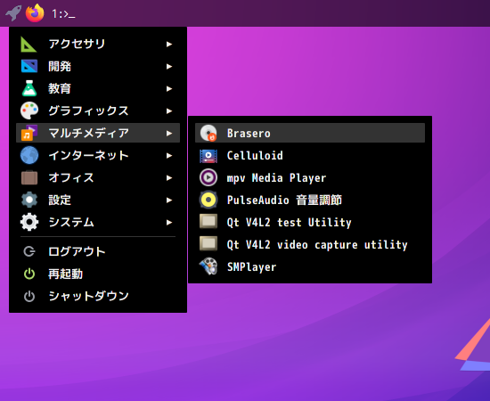Viewport: 490px width, 401px height.
Task: Click the Celluloid film icon
Action: (208, 156)
